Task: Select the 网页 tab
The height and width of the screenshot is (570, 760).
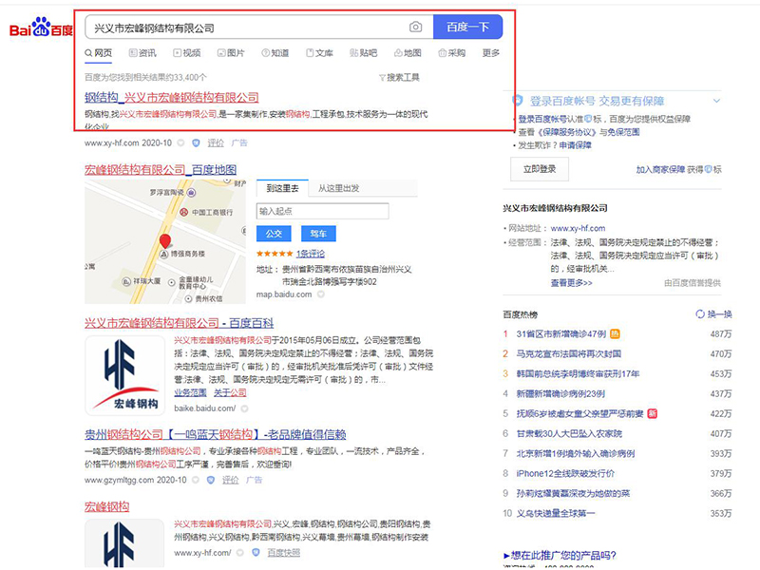Action: [99, 53]
